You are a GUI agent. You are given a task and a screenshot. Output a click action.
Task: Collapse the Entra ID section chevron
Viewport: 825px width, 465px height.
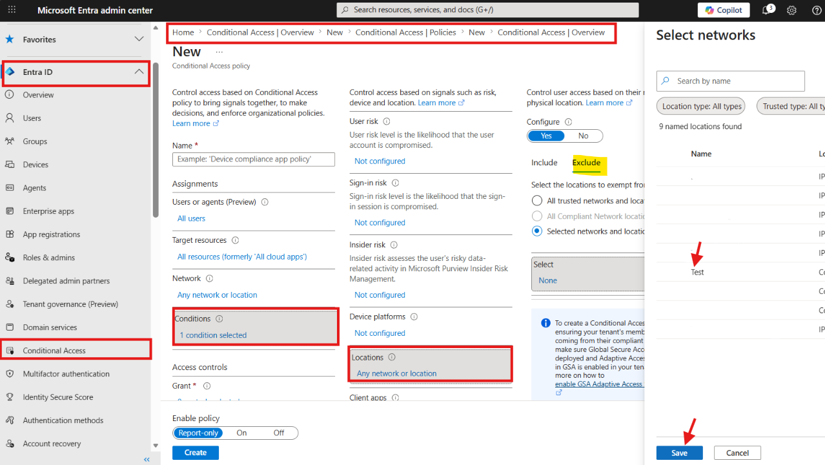coord(139,72)
